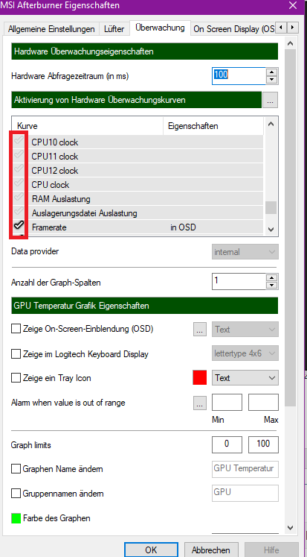Image resolution: width=307 pixels, height=557 pixels.
Task: Open Überwachungskurven options ellipsis button
Action: 270,101
